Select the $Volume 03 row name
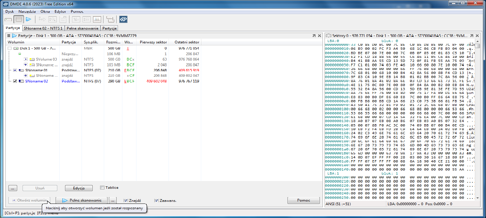486x218 pixels. coord(47,59)
